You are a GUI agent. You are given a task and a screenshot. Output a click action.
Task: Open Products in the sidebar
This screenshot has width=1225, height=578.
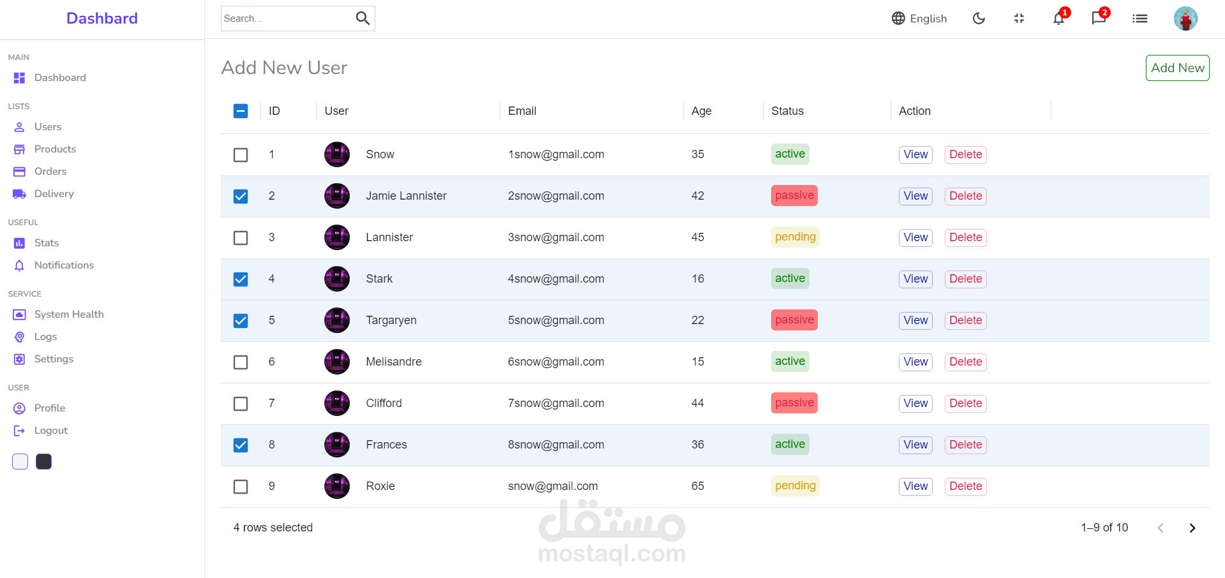click(x=55, y=149)
